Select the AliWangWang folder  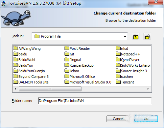point(27,48)
